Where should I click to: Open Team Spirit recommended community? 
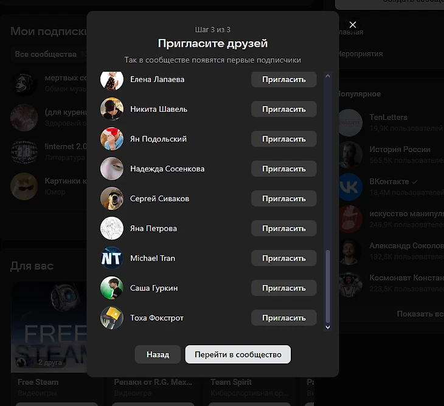coord(231,382)
